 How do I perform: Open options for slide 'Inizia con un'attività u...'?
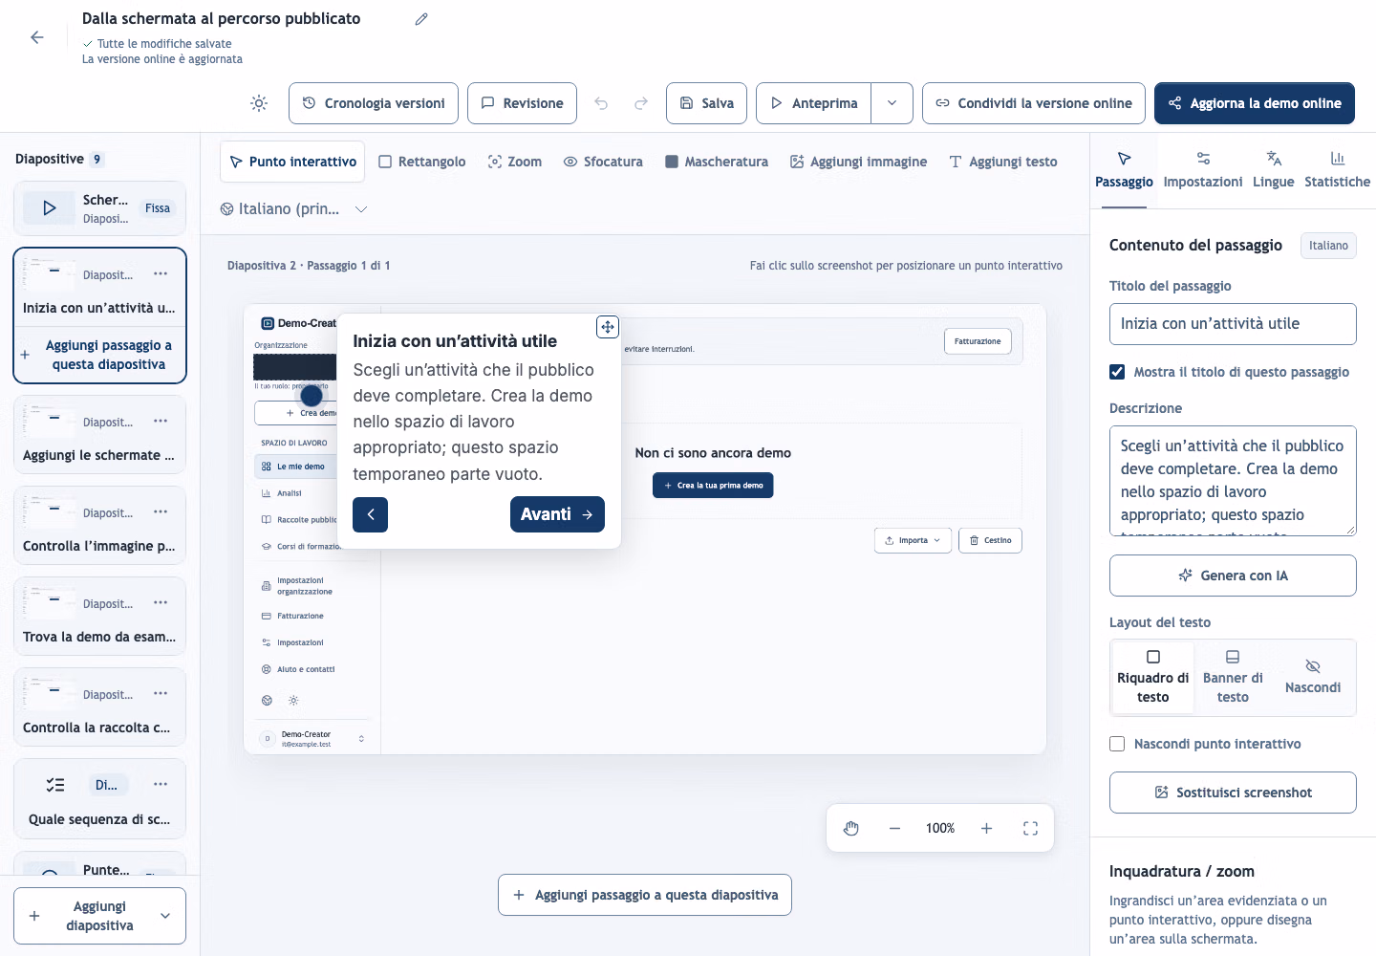coord(161,274)
